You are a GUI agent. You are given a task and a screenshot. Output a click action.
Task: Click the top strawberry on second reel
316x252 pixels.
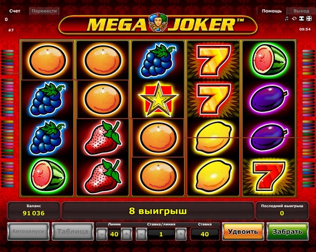pos(103,138)
